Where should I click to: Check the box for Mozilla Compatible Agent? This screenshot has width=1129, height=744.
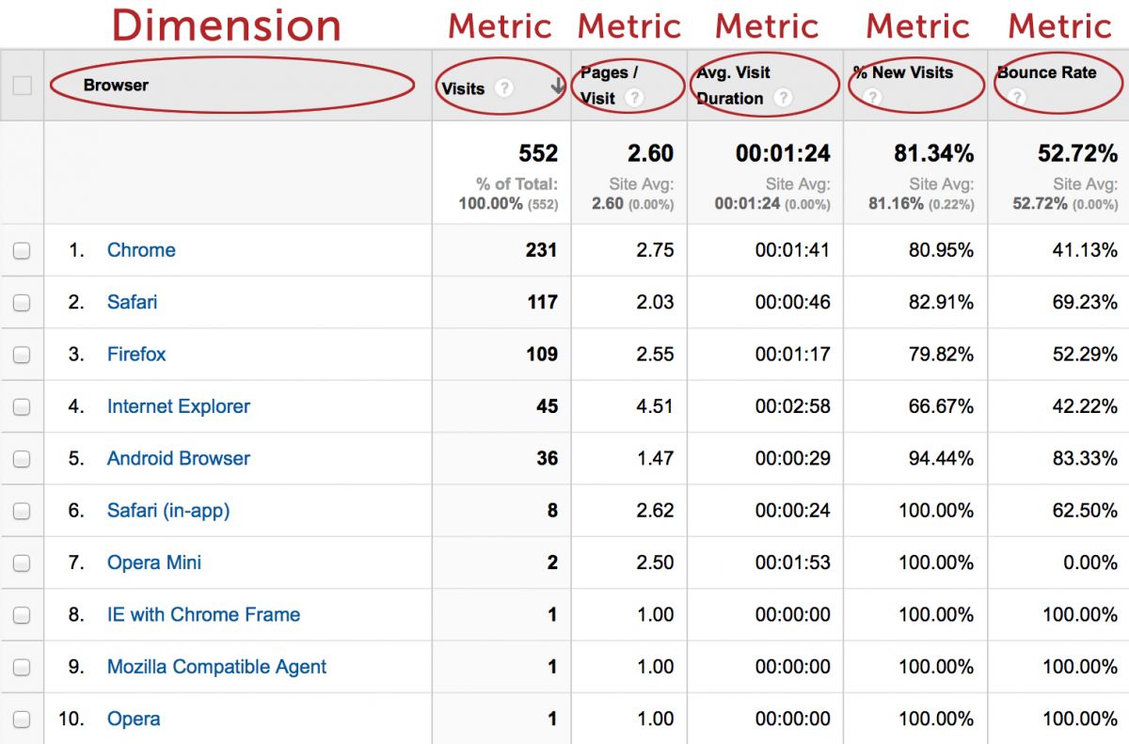(x=22, y=668)
